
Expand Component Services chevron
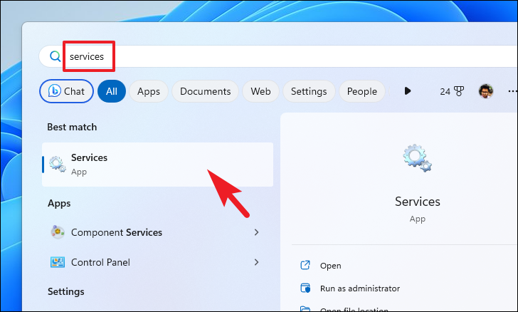[x=256, y=232]
